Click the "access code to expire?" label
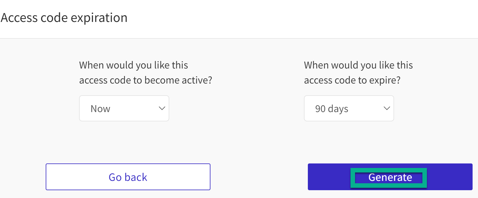Screen dimensions: 478x198 click(x=352, y=80)
